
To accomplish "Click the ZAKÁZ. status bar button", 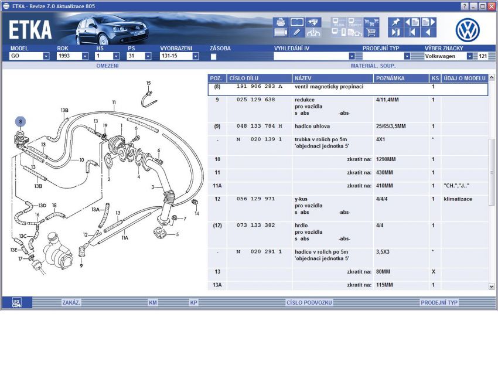I will 71,303.
